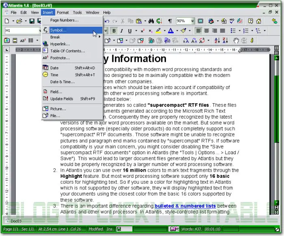This screenshot has width=284, height=236.
Task: Open the zoom 90% dropdown
Action: pos(192,21)
